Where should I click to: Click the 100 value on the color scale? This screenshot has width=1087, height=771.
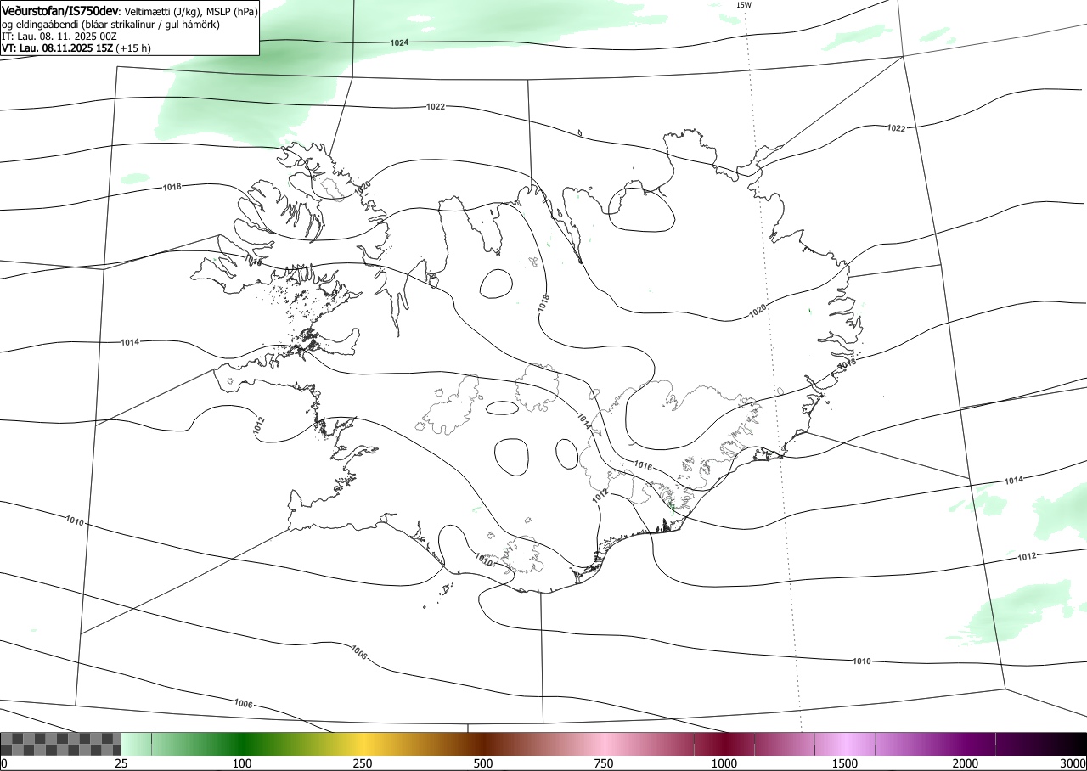click(x=242, y=764)
